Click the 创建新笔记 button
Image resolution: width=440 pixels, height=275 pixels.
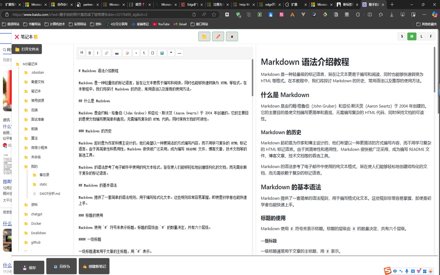pos(94,266)
